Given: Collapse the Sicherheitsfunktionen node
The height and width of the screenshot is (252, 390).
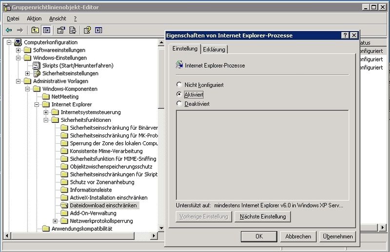Looking at the screenshot, I should point(46,120).
